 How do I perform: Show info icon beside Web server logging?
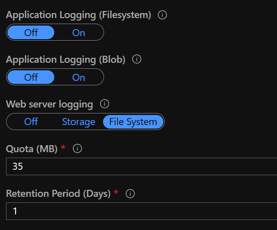105,104
